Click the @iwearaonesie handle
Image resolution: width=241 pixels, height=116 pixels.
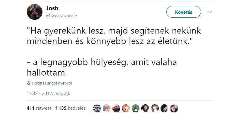[61, 16]
